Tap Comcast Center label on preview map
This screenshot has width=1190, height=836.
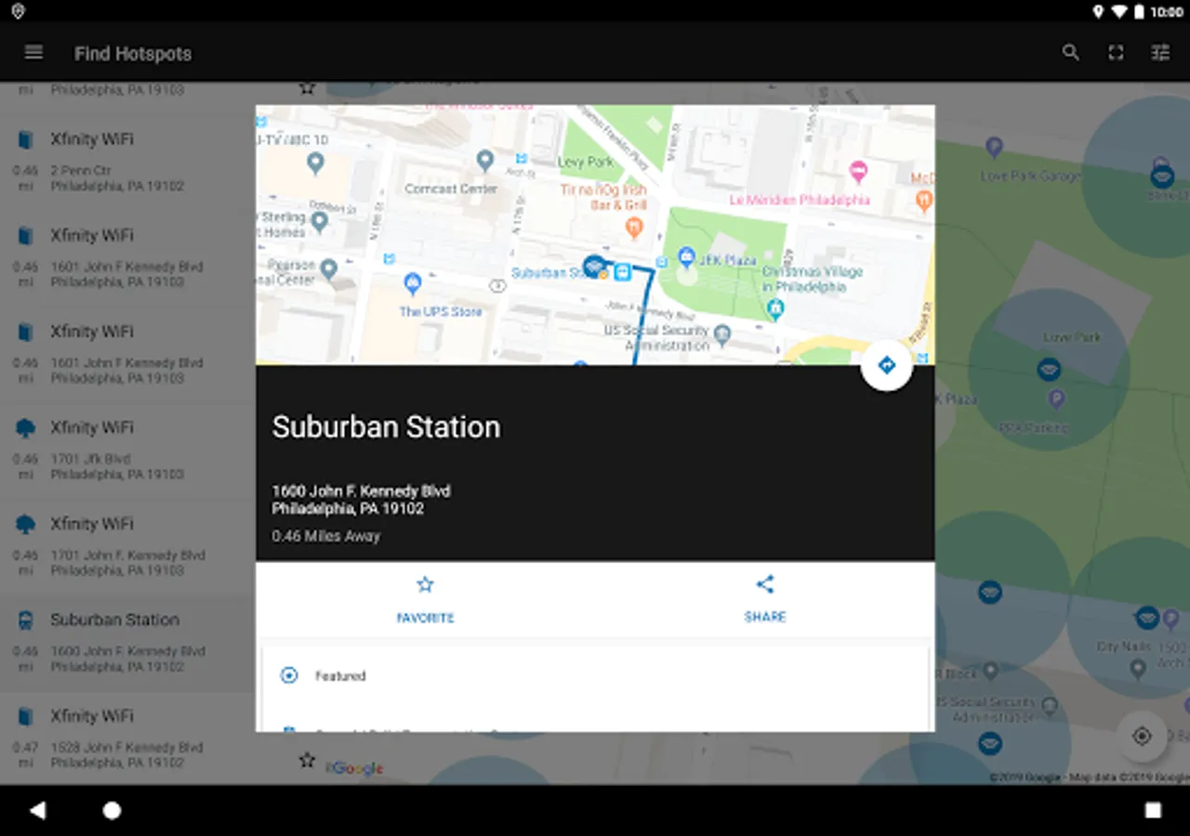451,189
